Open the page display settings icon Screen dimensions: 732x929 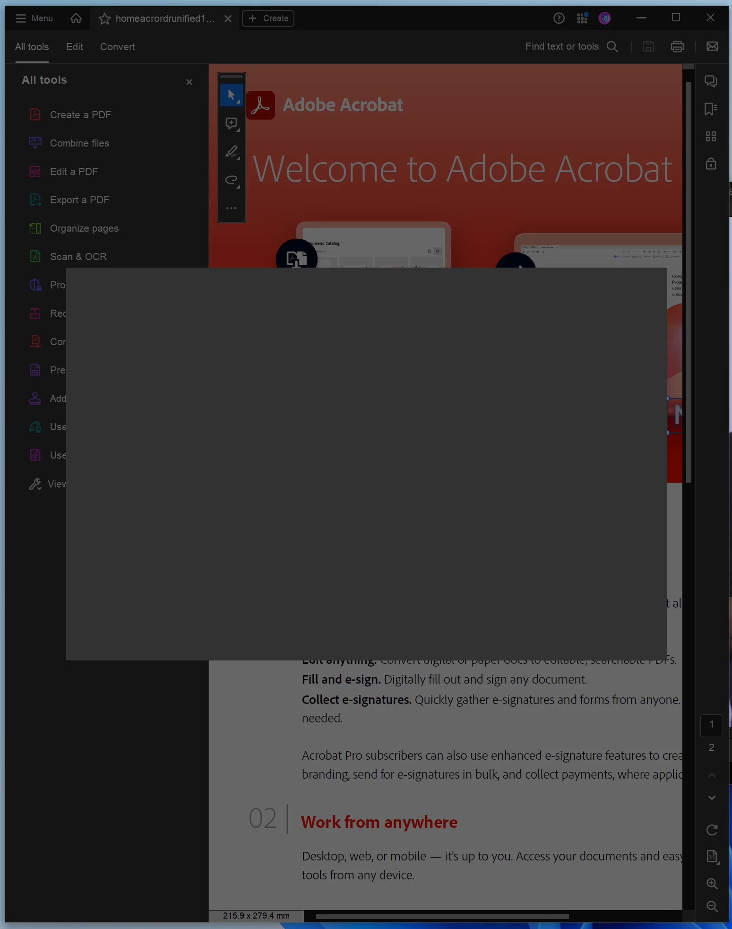point(712,856)
